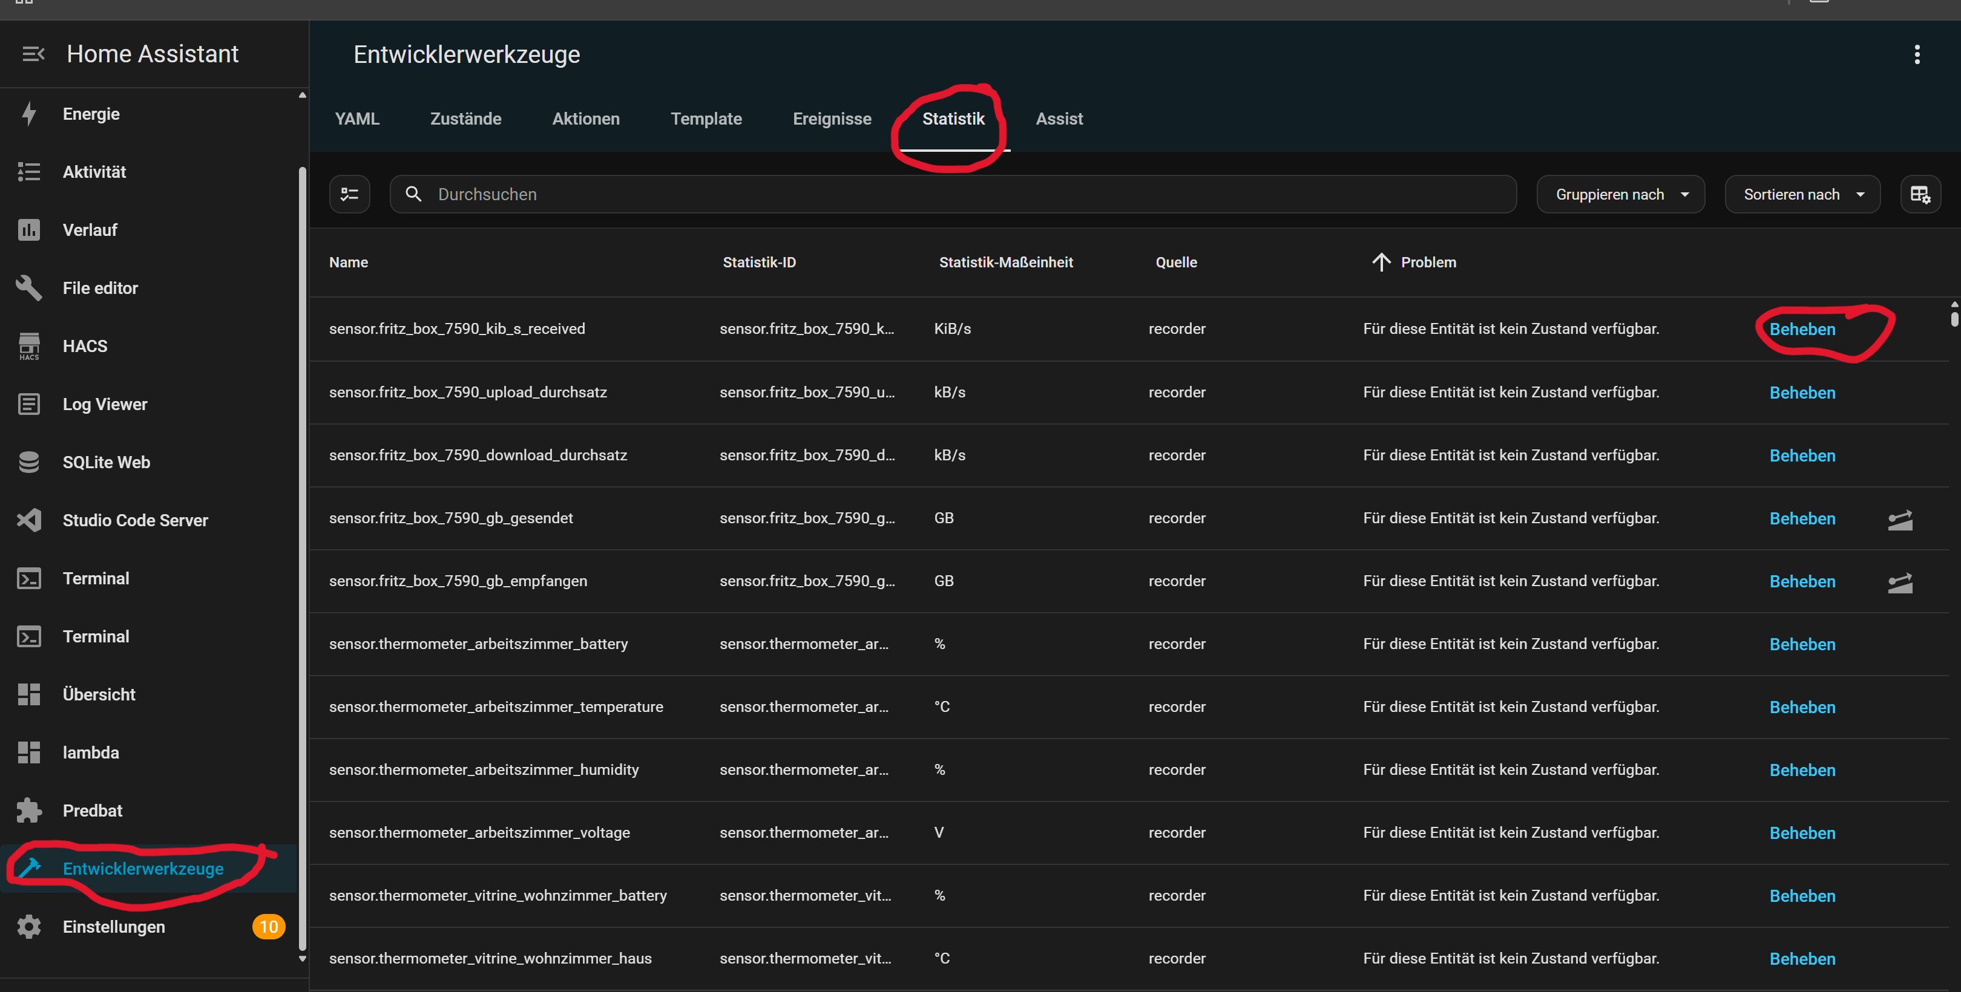Open the Energie dashboard
Image resolution: width=1961 pixels, height=992 pixels.
(91, 113)
